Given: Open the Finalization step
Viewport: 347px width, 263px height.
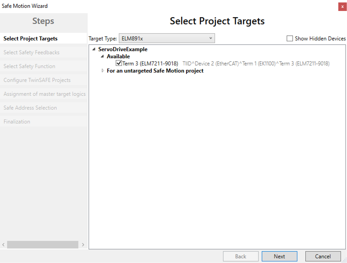Looking at the screenshot, I should pyautogui.click(x=43, y=122).
